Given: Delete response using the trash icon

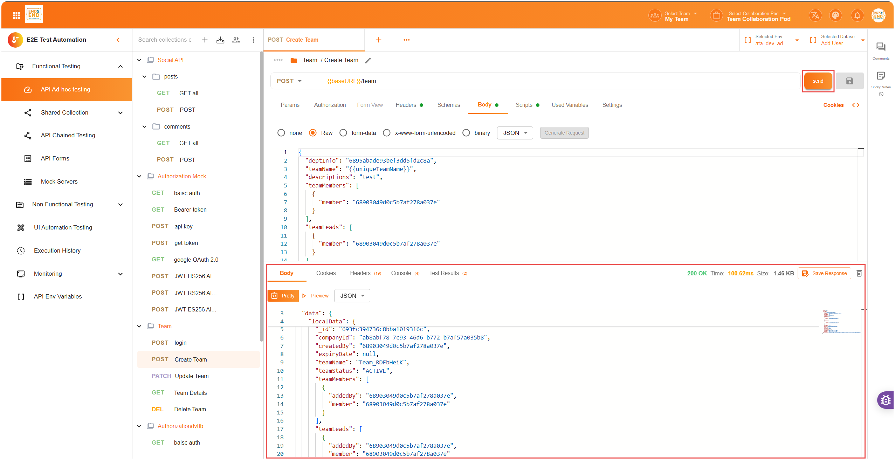Looking at the screenshot, I should pos(859,273).
